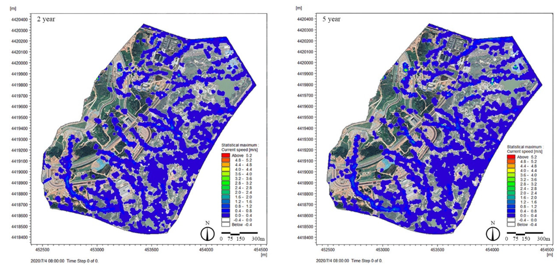Screen dimensions: 560x270
Task: Click the 4418400 y-axis label on the 5 year map
Action: click(x=305, y=237)
